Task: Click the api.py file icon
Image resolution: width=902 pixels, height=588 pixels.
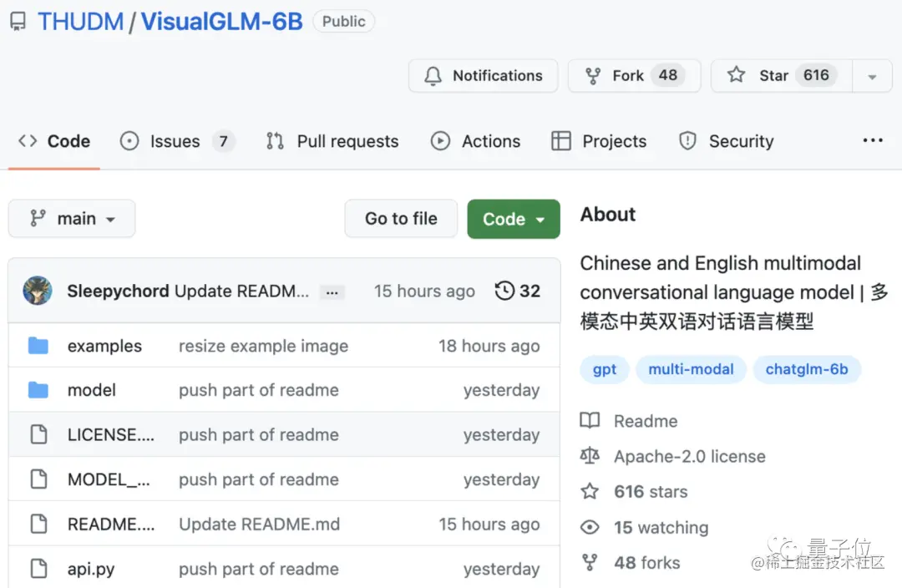Action: tap(38, 569)
